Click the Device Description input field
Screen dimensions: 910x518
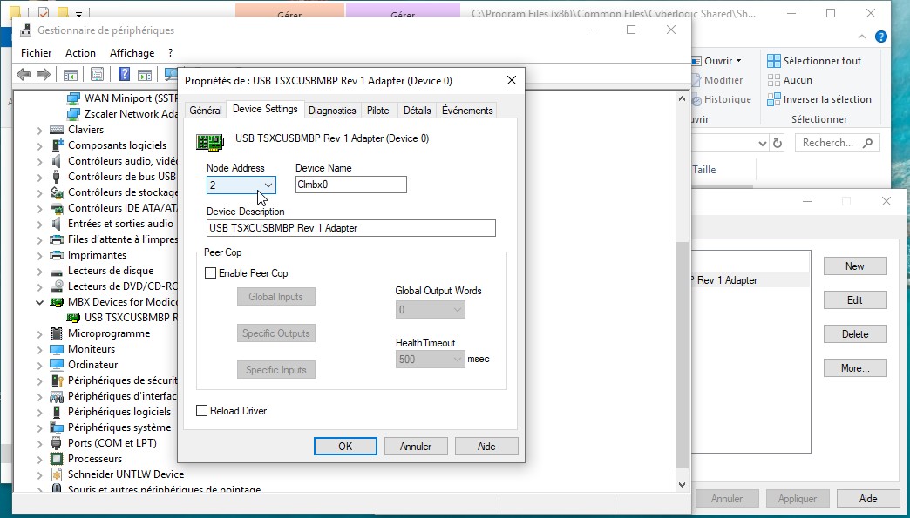[351, 228]
